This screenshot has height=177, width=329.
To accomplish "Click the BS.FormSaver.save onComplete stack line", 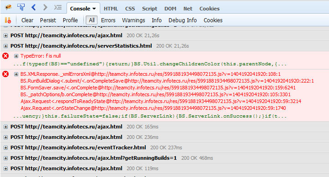I will point(158,88).
